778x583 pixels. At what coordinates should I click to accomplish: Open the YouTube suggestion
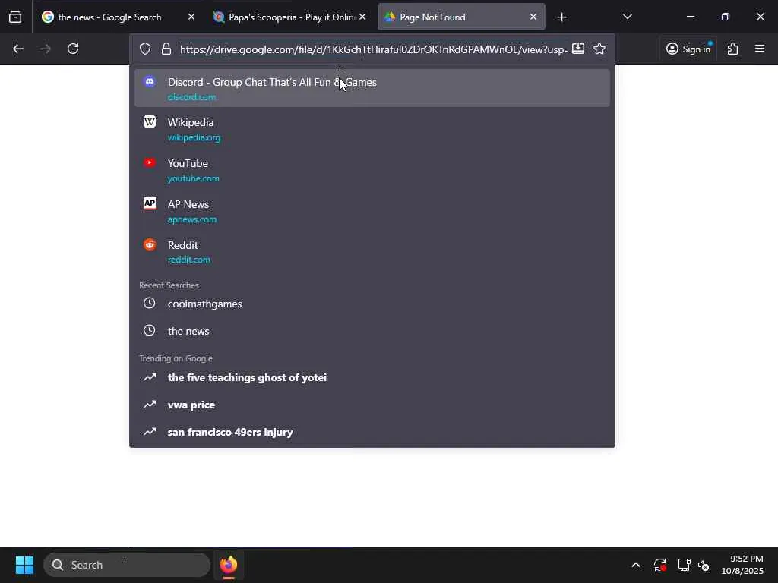[x=372, y=170]
